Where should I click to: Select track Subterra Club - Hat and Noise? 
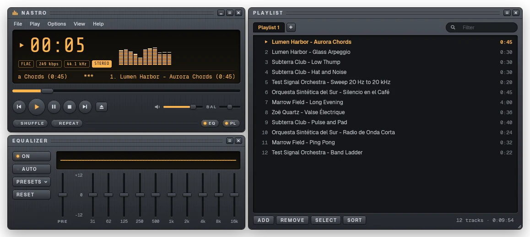pos(385,72)
